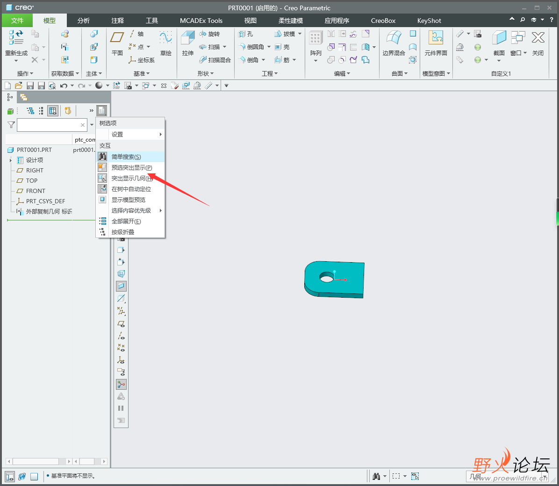Click the Regenerate (重新生成) icon

16,38
